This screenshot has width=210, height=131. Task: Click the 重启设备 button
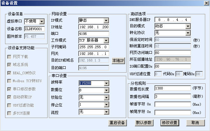(x=117, y=123)
